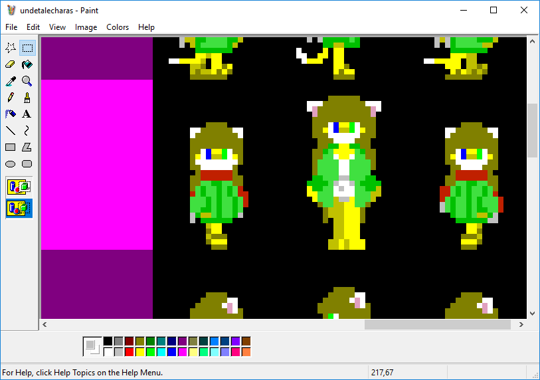Open the Help menu

pos(146,27)
